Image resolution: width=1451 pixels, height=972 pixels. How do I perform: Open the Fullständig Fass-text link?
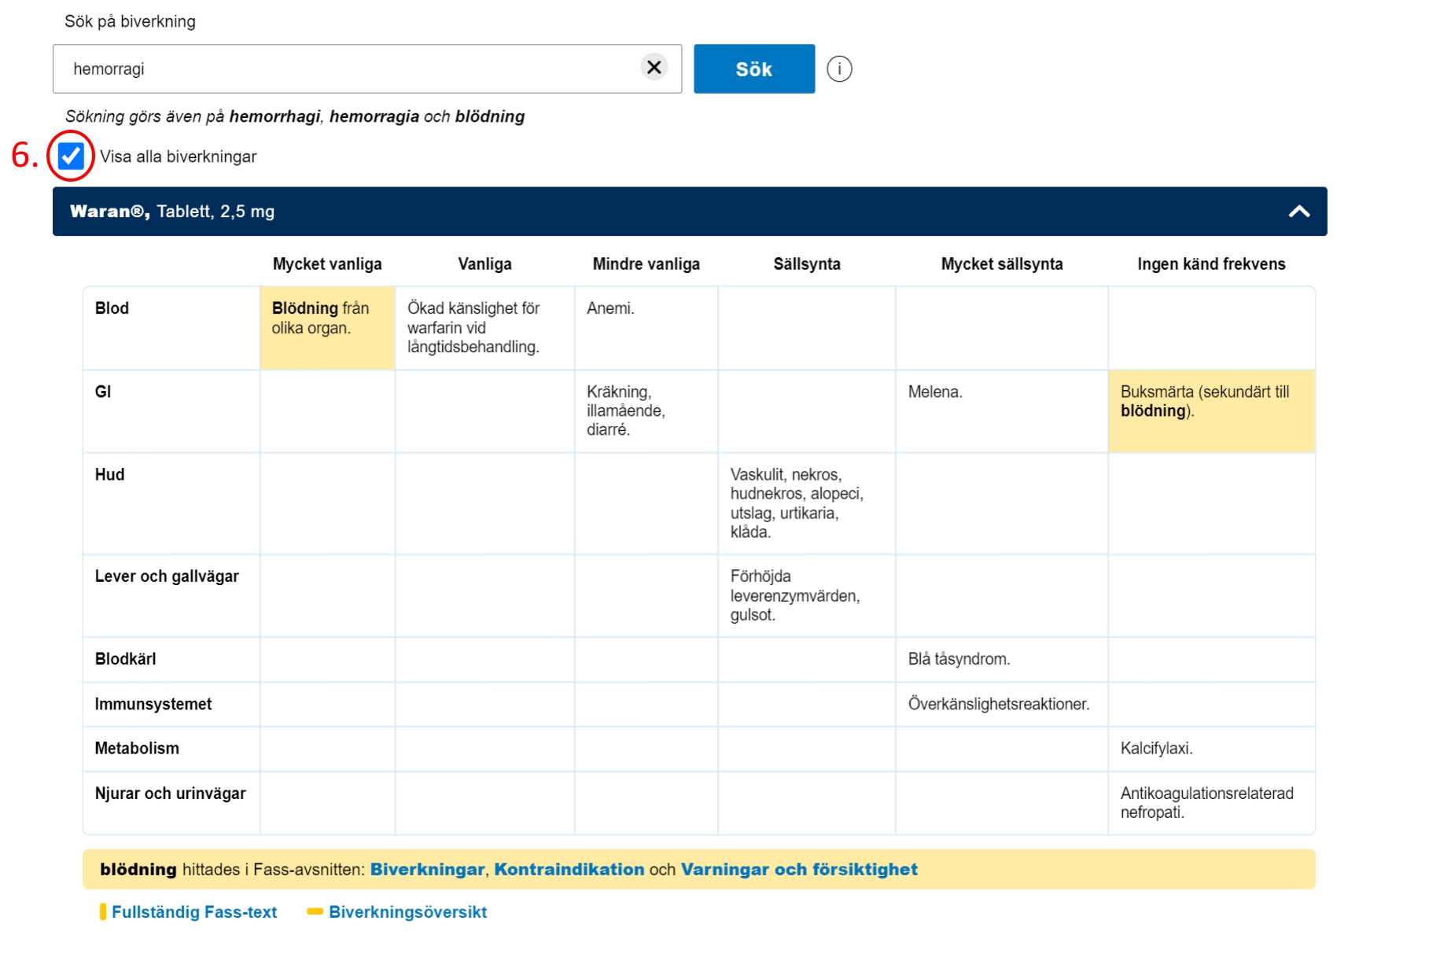(194, 912)
